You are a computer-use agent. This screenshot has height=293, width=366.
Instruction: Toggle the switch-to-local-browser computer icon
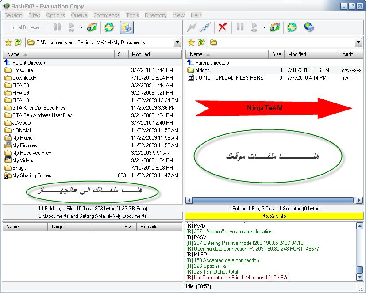coord(127,27)
